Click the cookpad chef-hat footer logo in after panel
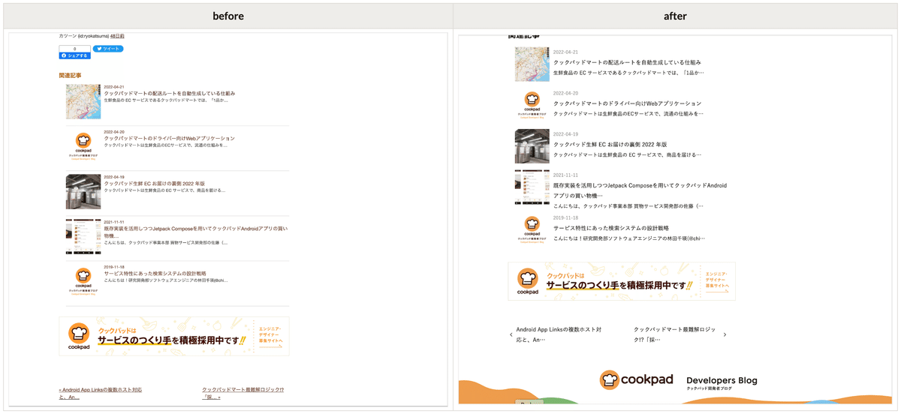This screenshot has height=414, width=901. [x=637, y=380]
